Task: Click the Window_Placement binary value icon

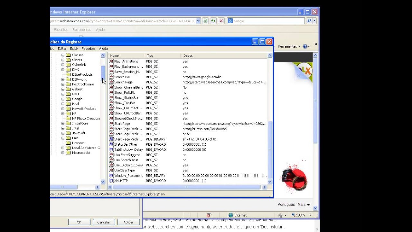Action: (x=111, y=176)
